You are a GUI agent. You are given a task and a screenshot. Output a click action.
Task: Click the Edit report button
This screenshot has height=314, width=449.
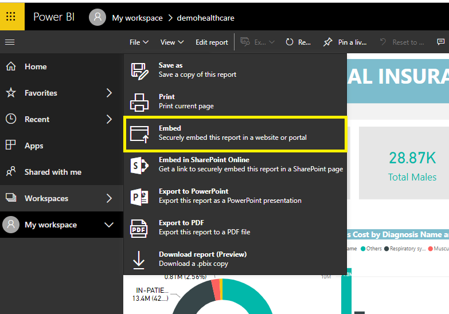click(212, 42)
